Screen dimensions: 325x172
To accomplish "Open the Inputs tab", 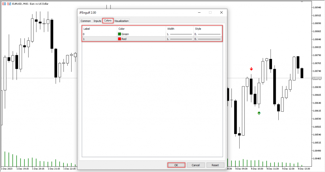I will pyautogui.click(x=97, y=21).
